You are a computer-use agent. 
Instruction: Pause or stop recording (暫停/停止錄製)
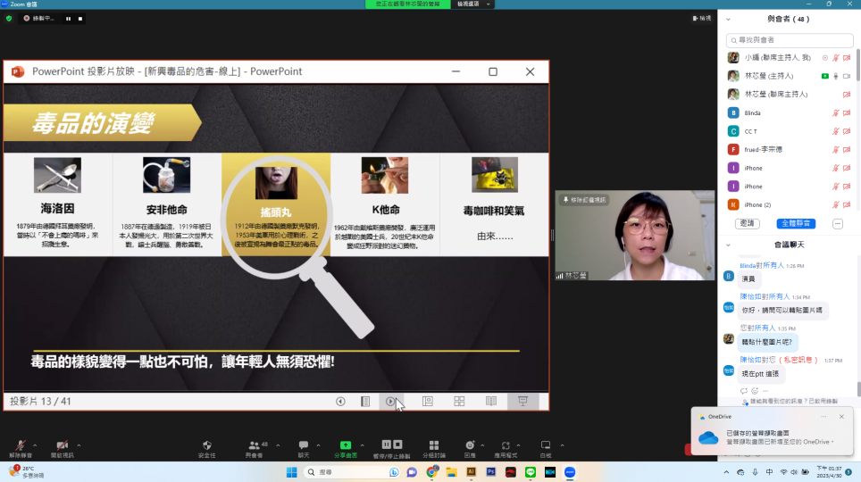[x=392, y=445]
